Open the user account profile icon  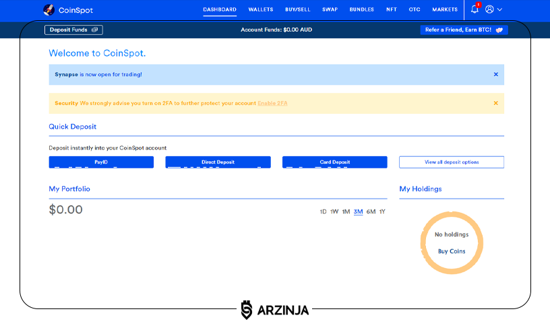click(x=489, y=9)
